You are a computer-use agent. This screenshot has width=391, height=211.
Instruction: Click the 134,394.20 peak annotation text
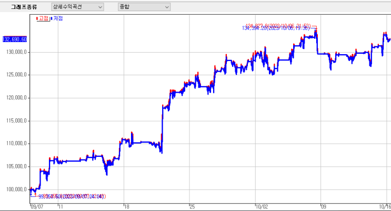click(276, 28)
